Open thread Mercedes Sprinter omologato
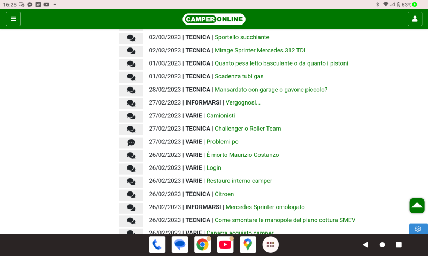This screenshot has width=428, height=256. pos(265,207)
